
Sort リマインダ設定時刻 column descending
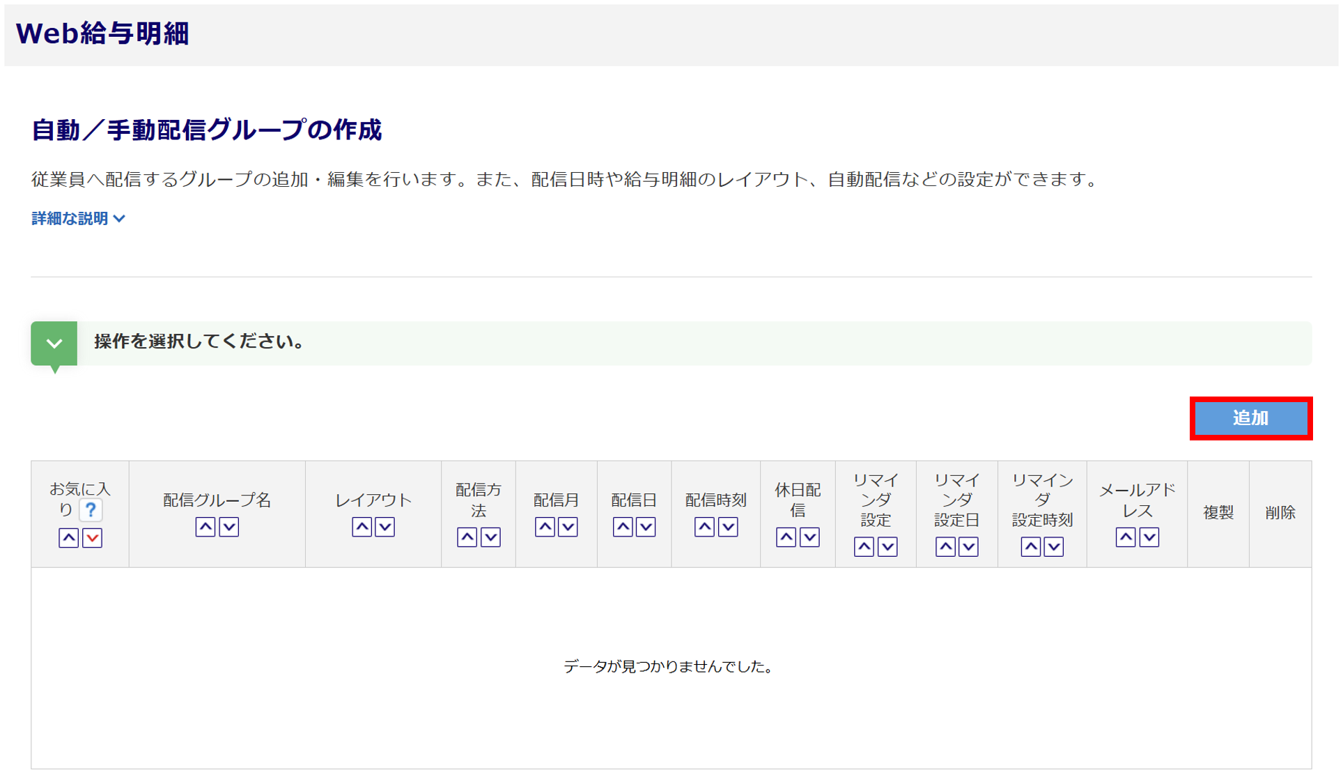pos(1054,547)
